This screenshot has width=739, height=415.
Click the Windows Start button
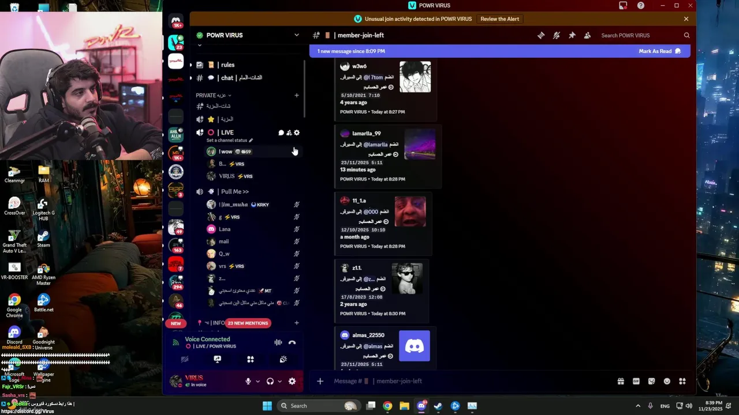(x=267, y=406)
